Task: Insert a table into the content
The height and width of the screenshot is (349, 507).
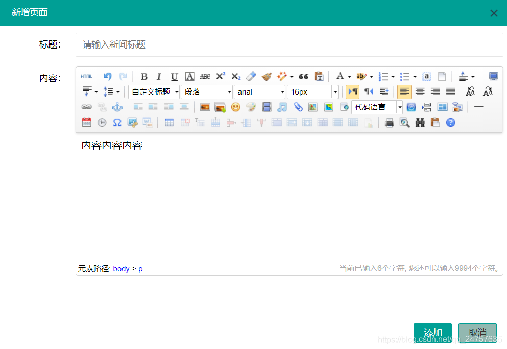Action: (169, 122)
